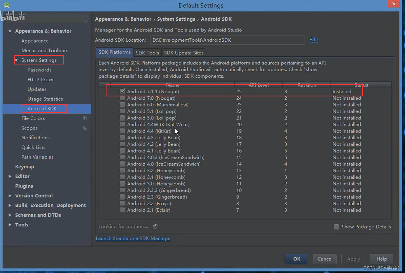Check the Android 2.3.3 (Gingerbread) checkbox

tap(122, 190)
